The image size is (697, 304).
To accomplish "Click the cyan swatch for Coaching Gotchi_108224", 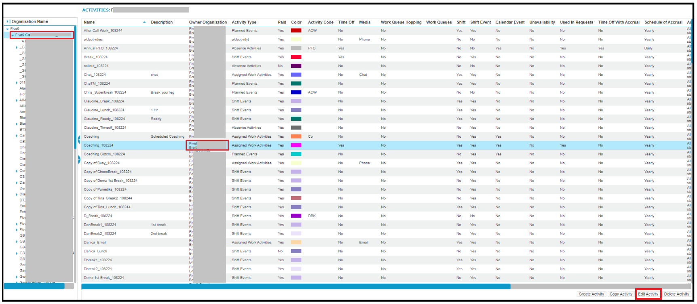I will click(296, 154).
